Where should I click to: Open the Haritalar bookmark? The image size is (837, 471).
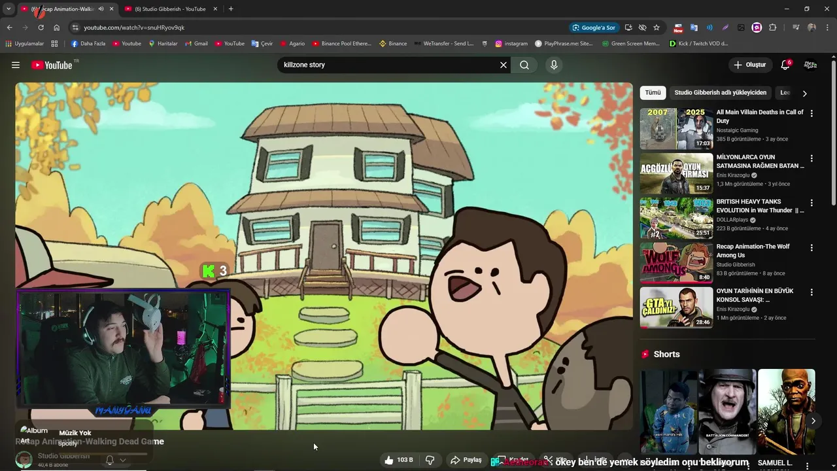pyautogui.click(x=163, y=44)
